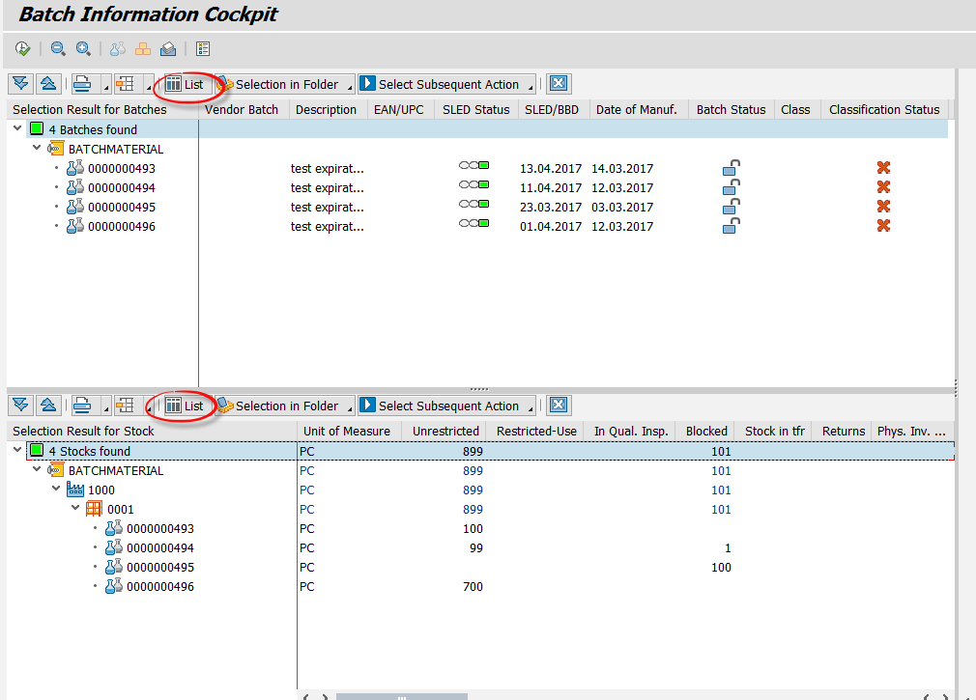Execute the batch selection refresh icon
Image resolution: width=976 pixels, height=700 pixels.
click(x=21, y=48)
